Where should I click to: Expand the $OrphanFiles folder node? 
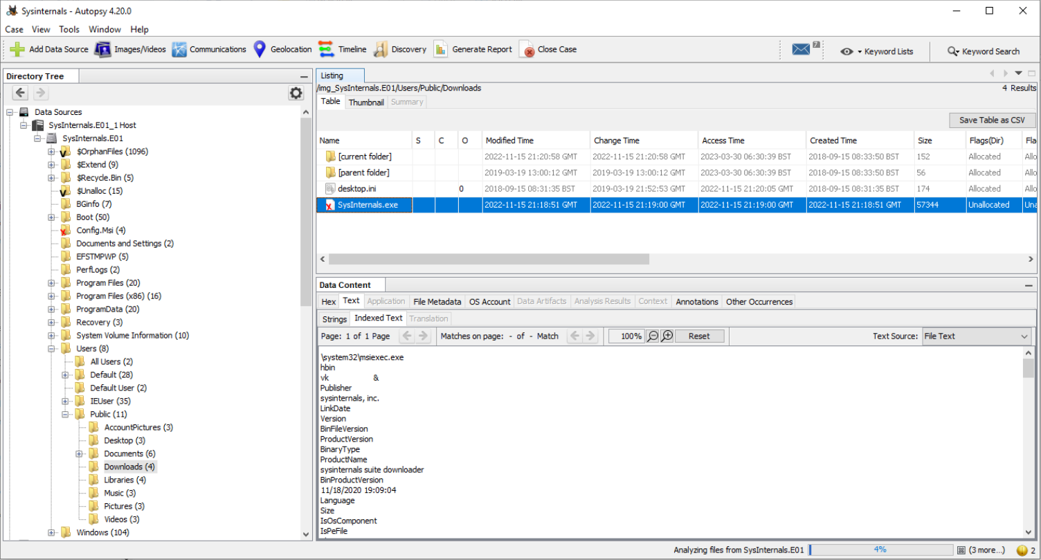click(x=51, y=152)
